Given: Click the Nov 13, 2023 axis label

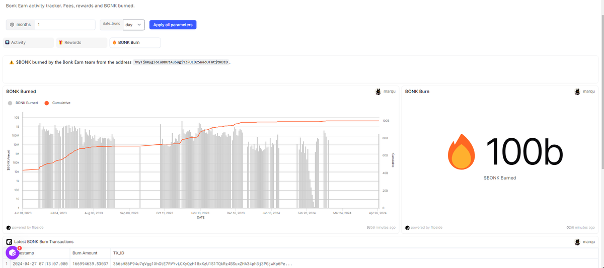Looking at the screenshot, I should tap(200, 213).
